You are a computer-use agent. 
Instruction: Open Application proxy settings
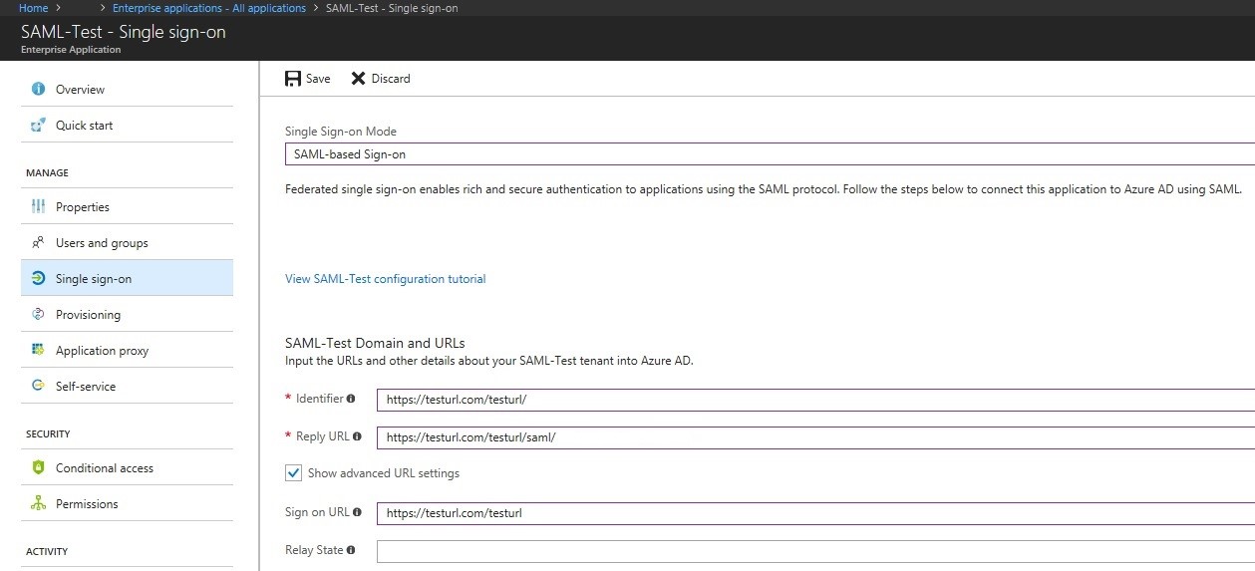click(128, 351)
